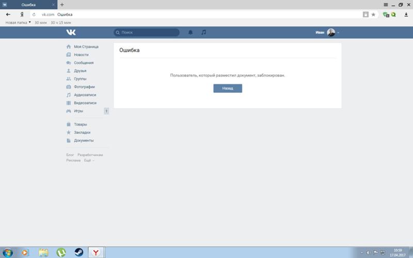Open notifications bell in VK header
Screen dimensions: 413x258
190,33
